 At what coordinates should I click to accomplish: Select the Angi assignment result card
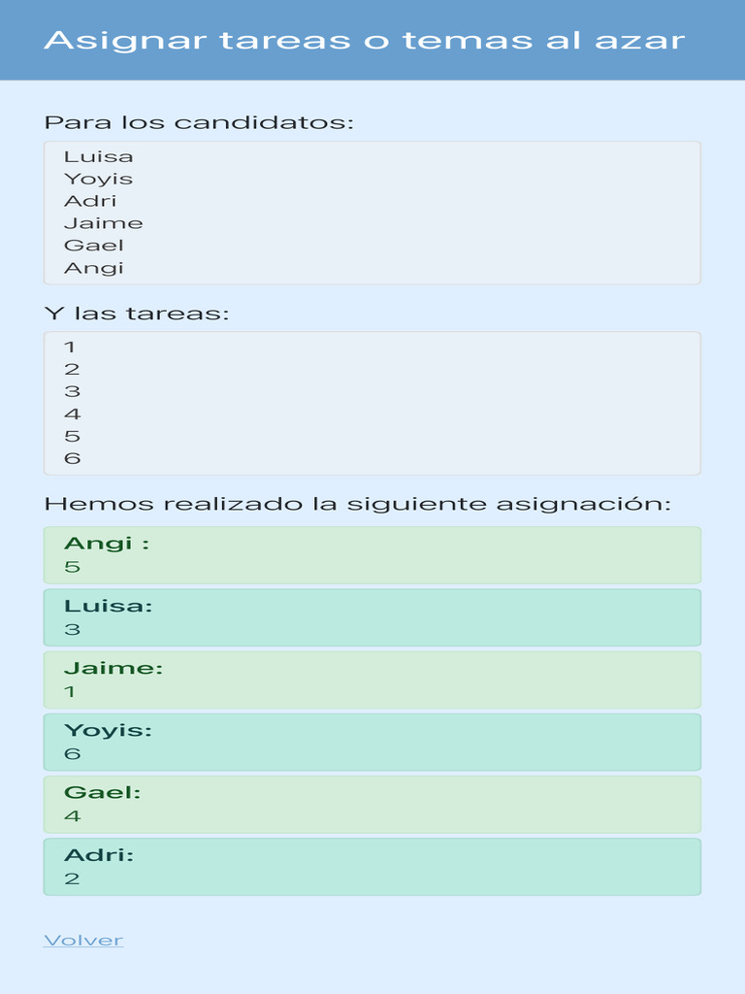[x=372, y=555]
